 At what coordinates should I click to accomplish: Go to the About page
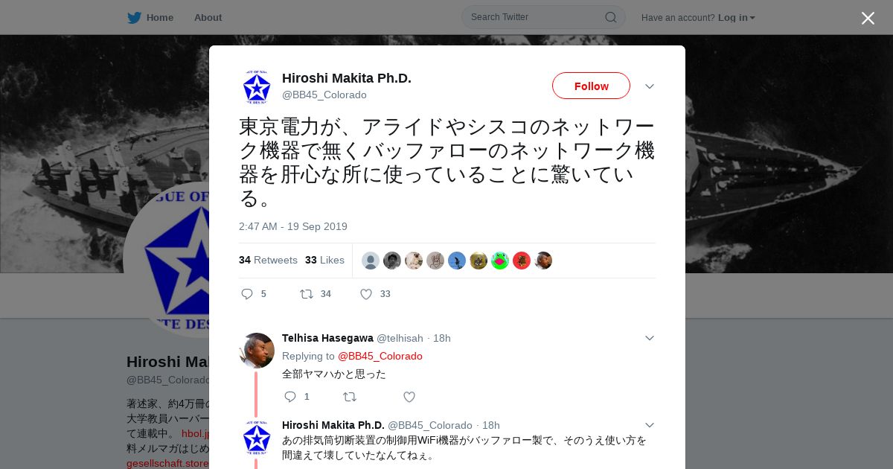[208, 17]
